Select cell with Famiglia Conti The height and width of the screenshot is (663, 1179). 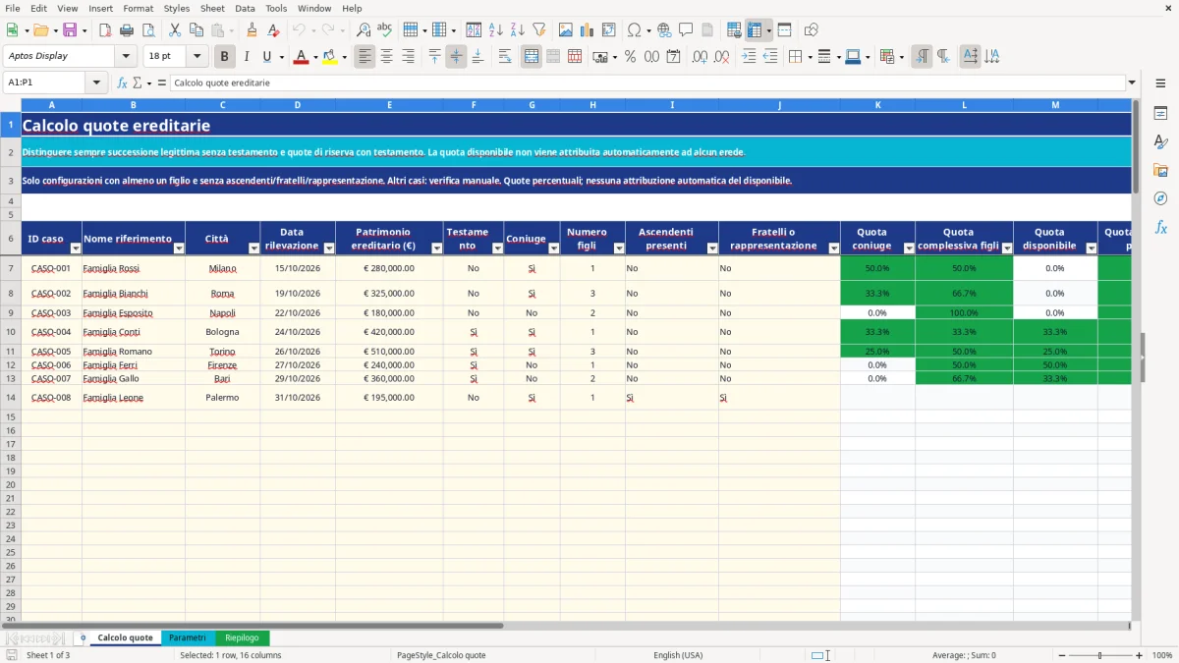(x=134, y=332)
